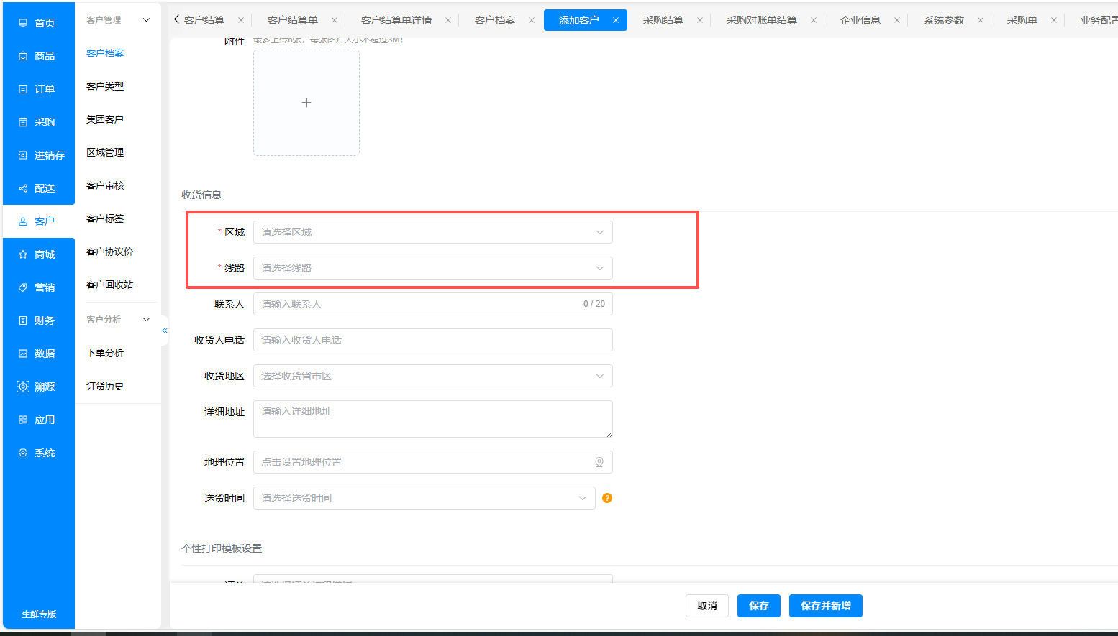Click the 详细地址 address text area
This screenshot has height=636, width=1118.
[433, 419]
